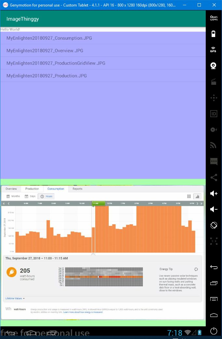Open the network signal widget
222x339 pixels.
(x=214, y=145)
